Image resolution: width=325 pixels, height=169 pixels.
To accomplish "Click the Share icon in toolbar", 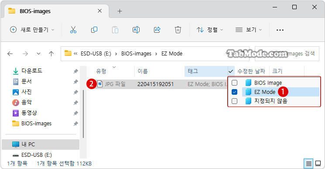I will [x=157, y=30].
